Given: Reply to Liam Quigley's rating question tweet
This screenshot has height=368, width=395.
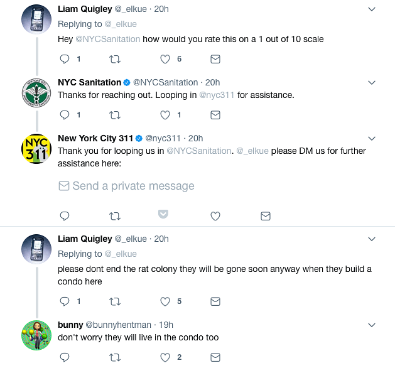Looking at the screenshot, I should [64, 59].
